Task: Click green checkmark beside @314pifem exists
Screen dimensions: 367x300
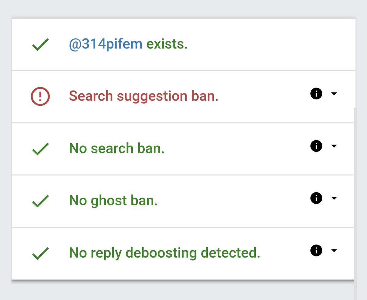Action: [x=40, y=45]
